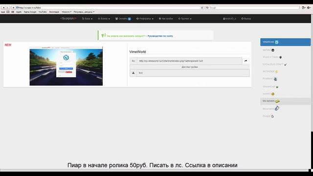Screen dimensions: 313x176
Task: Click the field next to warning triangle
Action: (193, 73)
